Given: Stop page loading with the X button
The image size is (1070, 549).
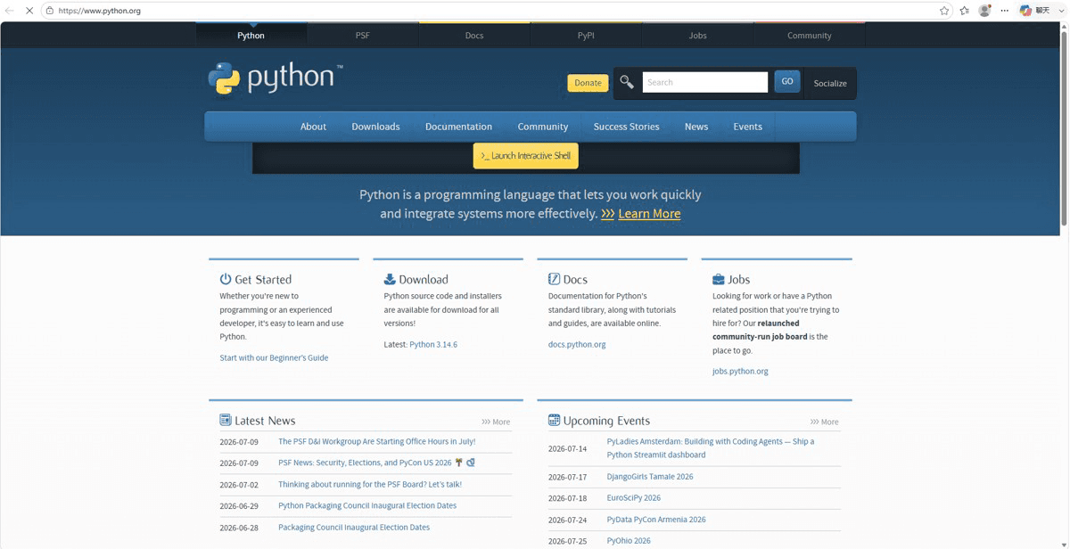Looking at the screenshot, I should [x=29, y=11].
